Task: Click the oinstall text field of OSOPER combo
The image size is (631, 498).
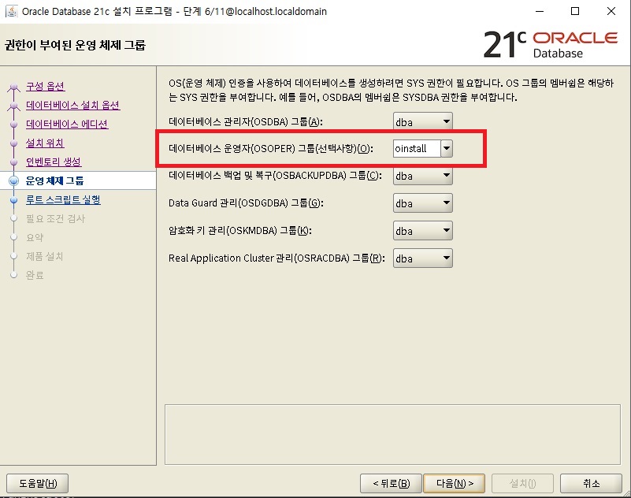Action: click(x=417, y=149)
